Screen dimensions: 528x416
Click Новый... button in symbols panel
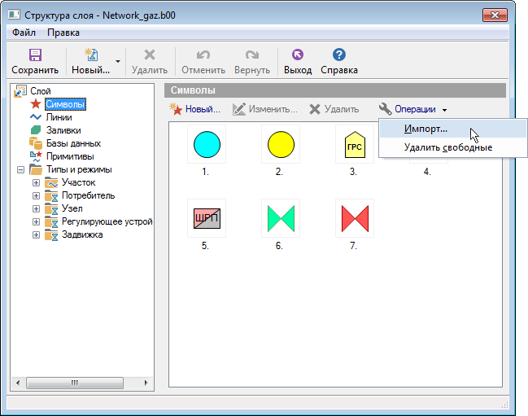coord(194,109)
